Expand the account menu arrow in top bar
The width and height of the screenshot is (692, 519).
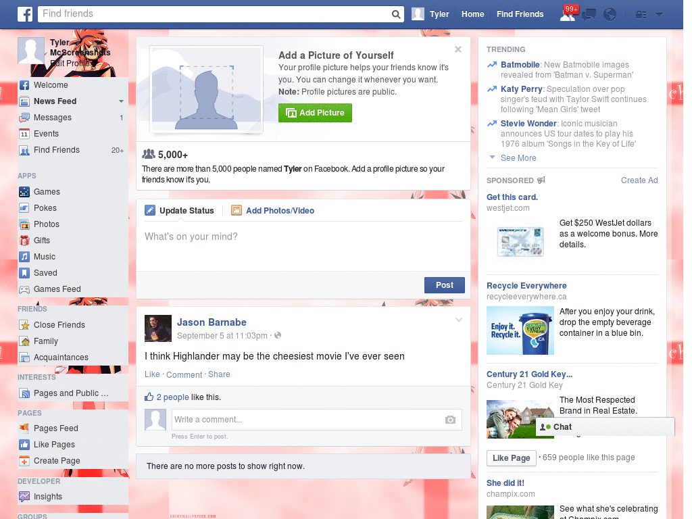[x=659, y=15]
